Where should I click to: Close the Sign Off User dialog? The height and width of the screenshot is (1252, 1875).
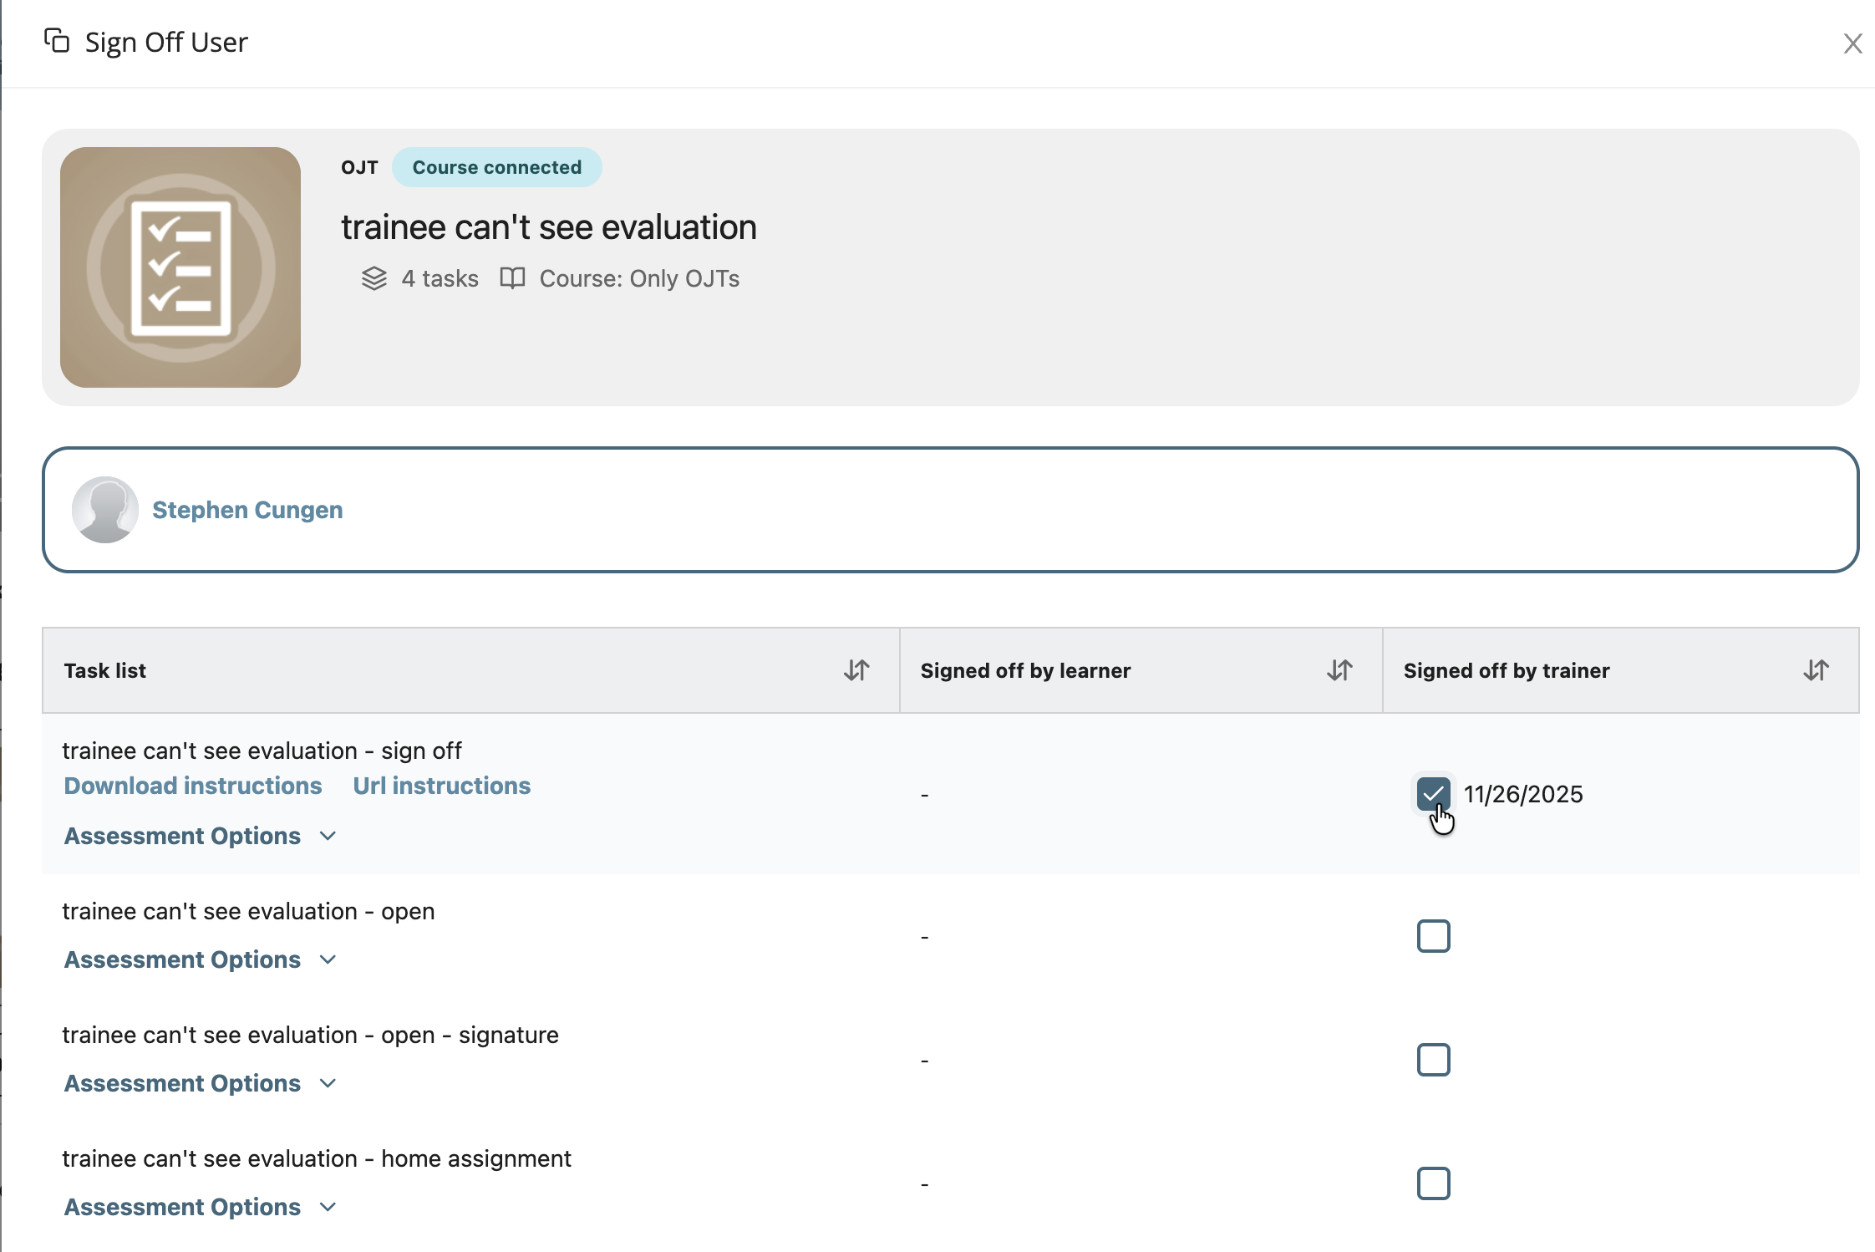1852,43
